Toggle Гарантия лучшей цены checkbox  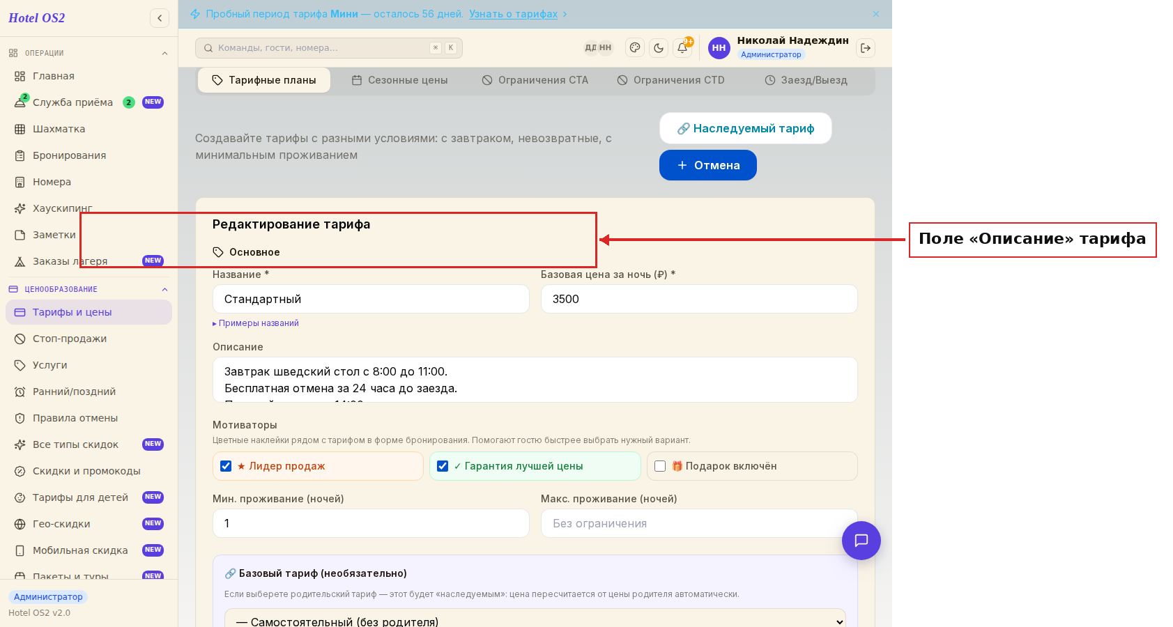click(x=443, y=466)
